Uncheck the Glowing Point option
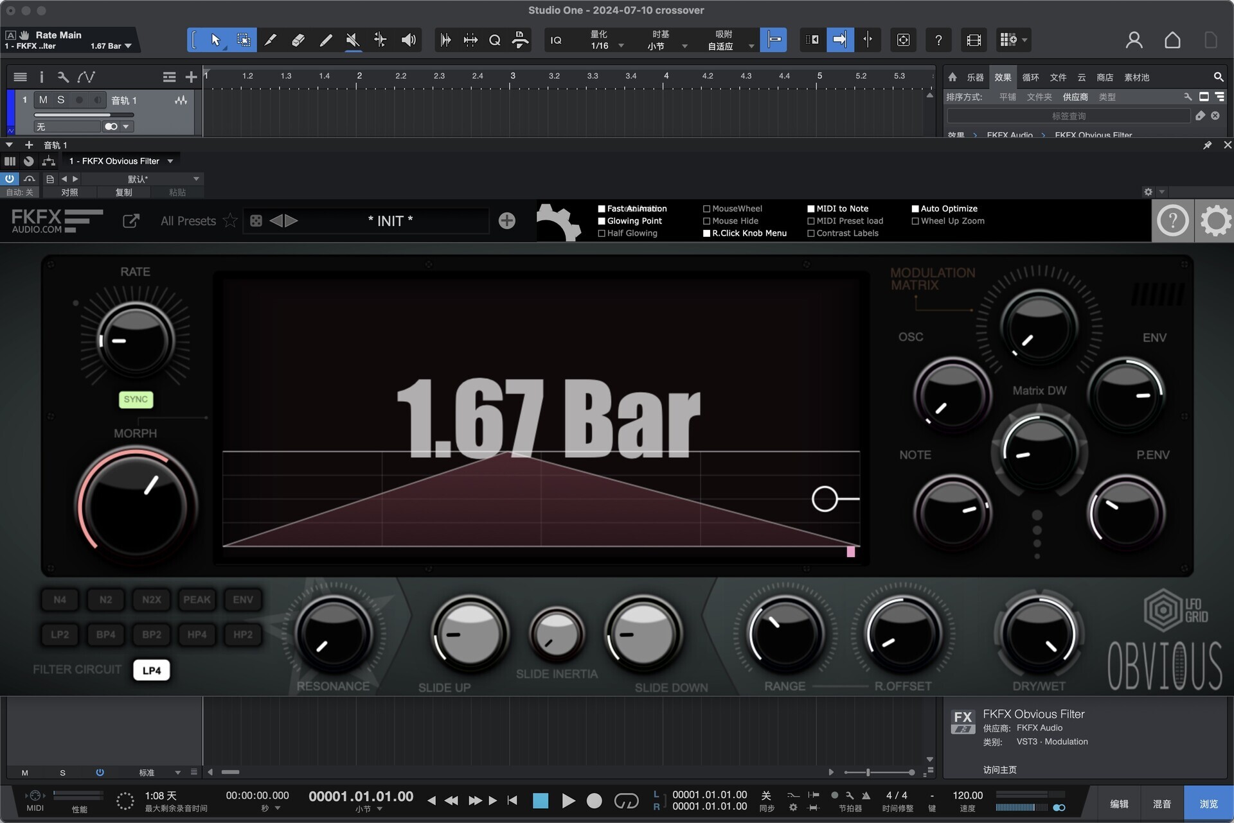 point(602,221)
